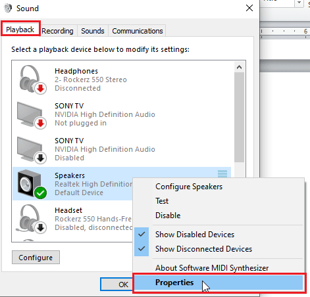Viewport: 310px width, 297px height.
Task: Click the Speakers volume level indicator
Action: pyautogui.click(x=222, y=173)
